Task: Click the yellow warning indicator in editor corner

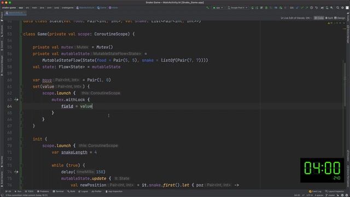Action: (x=330, y=23)
